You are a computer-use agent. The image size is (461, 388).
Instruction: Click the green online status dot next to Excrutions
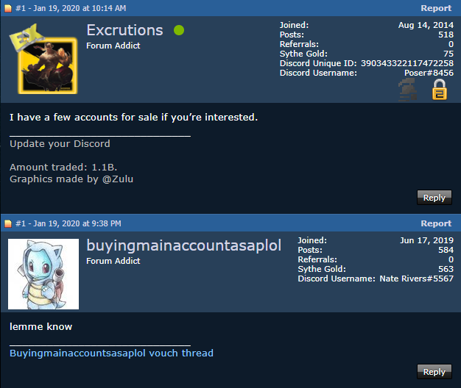[x=179, y=30]
